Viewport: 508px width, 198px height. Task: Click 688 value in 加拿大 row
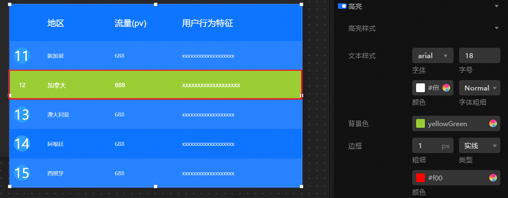[120, 85]
